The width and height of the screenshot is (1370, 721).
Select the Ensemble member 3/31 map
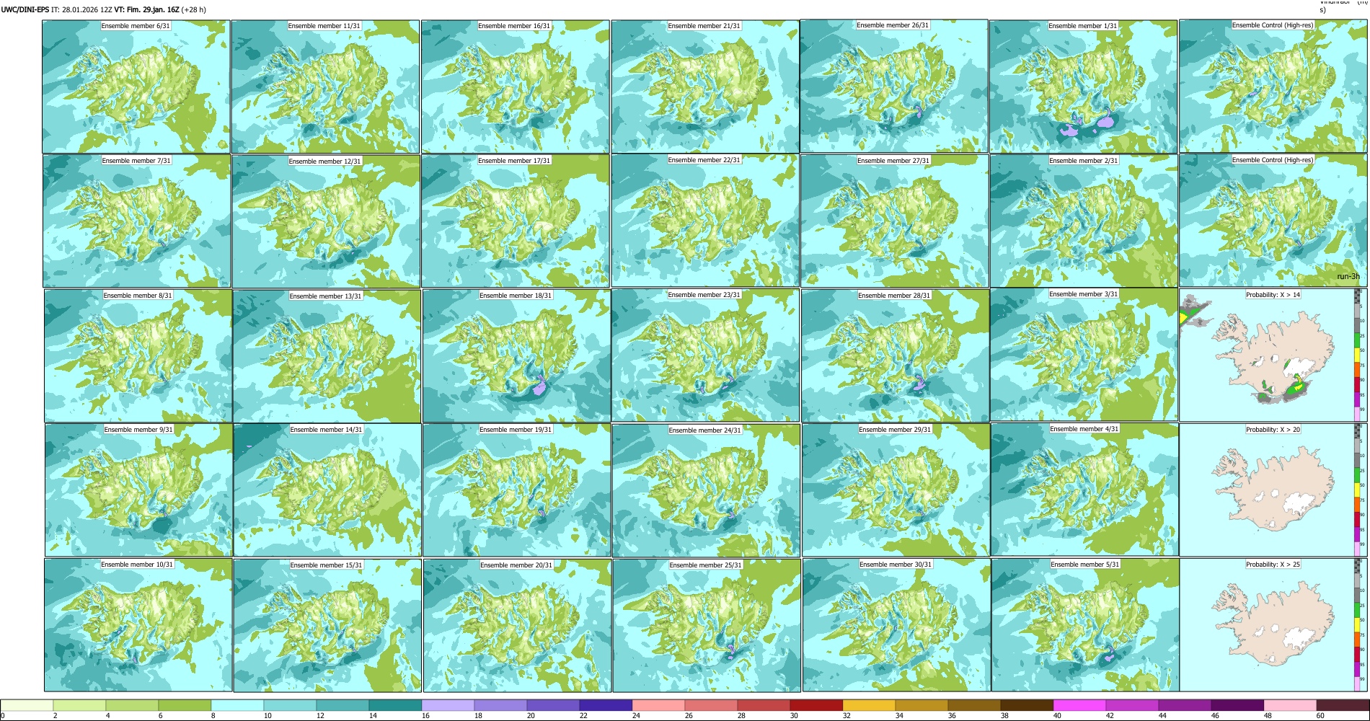(1084, 355)
